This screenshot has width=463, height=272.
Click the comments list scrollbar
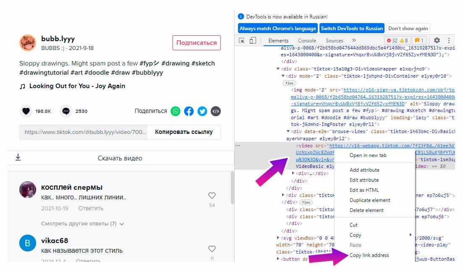point(233,188)
